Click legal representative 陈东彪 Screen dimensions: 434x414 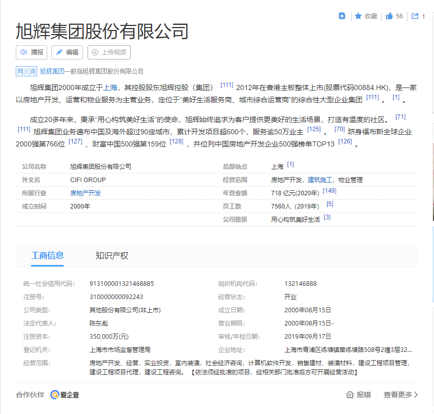click(99, 323)
